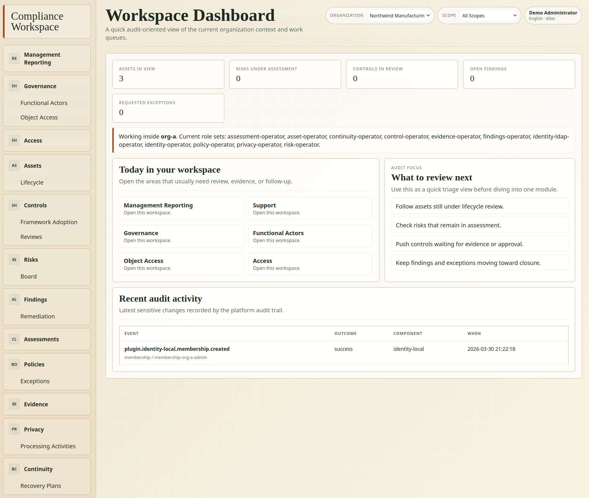Open the Organization dropdown

(x=399, y=16)
